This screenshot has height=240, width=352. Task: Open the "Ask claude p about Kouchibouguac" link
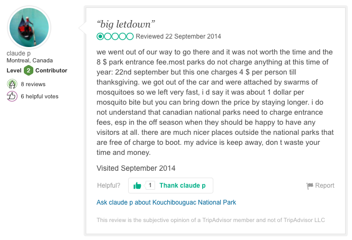[x=166, y=202]
